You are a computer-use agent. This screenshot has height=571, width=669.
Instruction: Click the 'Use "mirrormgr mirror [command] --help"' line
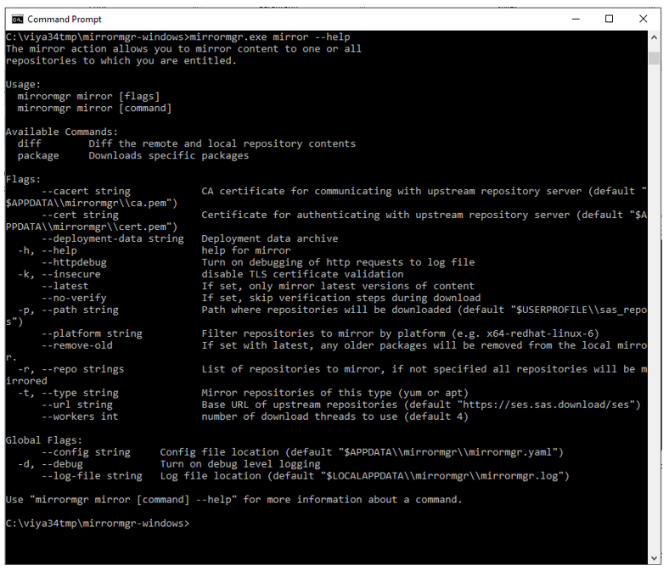tap(233, 500)
